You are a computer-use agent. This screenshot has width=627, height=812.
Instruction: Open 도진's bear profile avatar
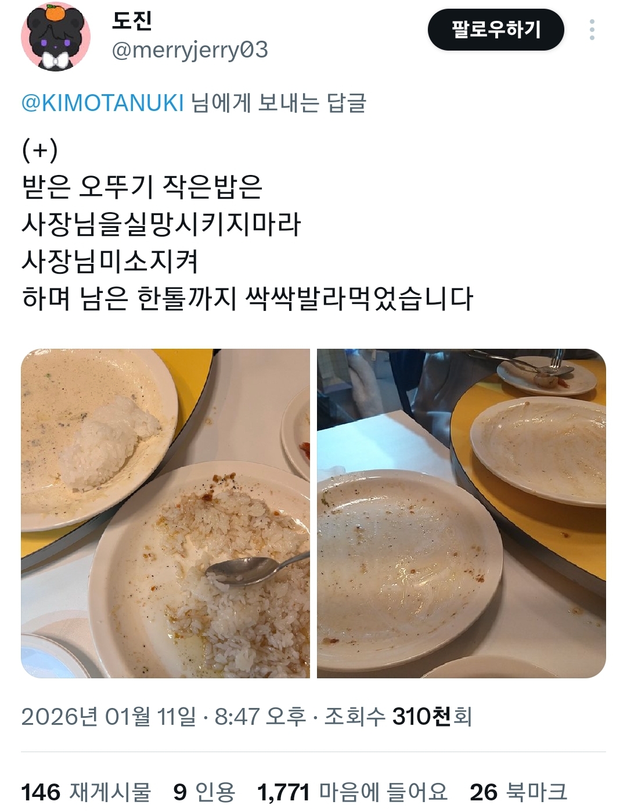click(56, 36)
